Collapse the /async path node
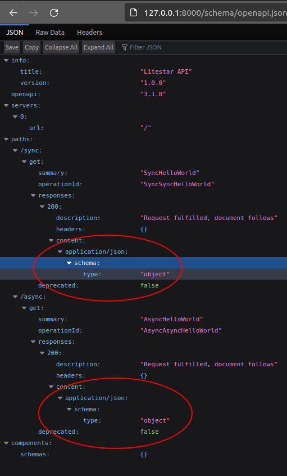 15,297
